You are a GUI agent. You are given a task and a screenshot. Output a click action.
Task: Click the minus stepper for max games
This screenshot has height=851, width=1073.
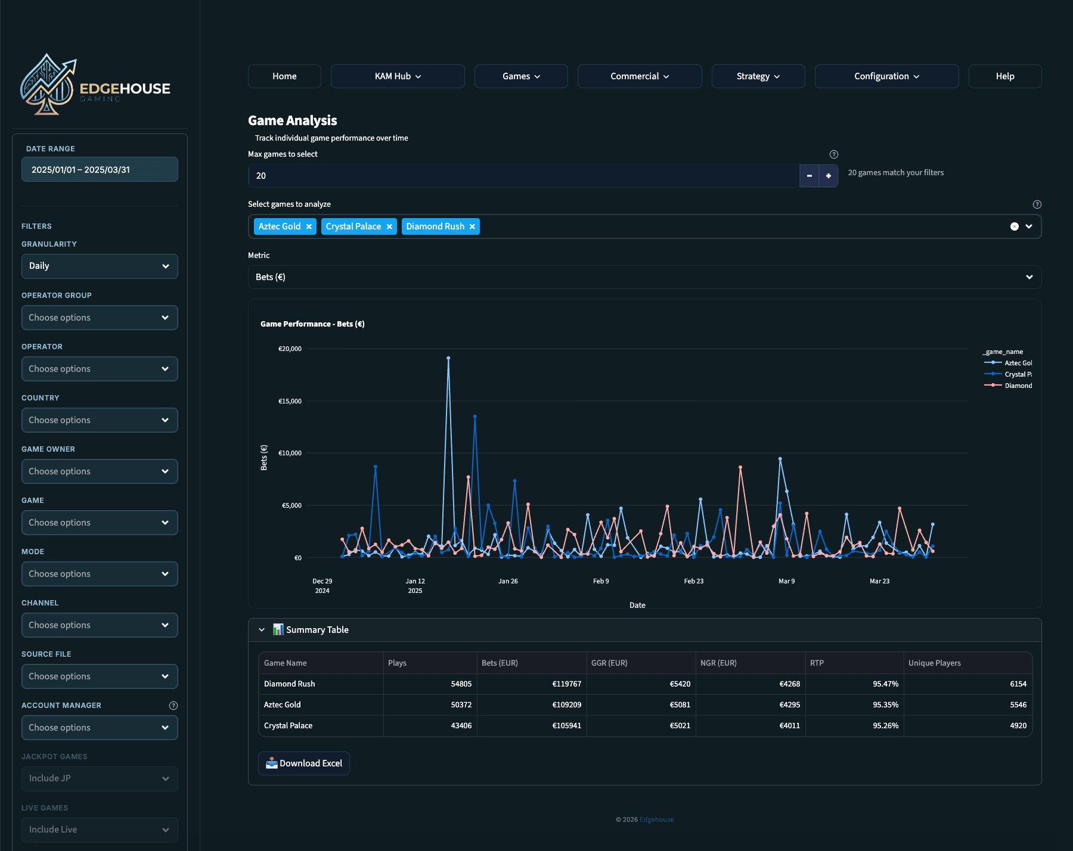(809, 176)
